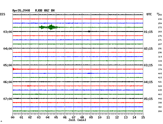163x124 pixels.
Task: Click the DC value 272
Action: click(x=160, y=27)
